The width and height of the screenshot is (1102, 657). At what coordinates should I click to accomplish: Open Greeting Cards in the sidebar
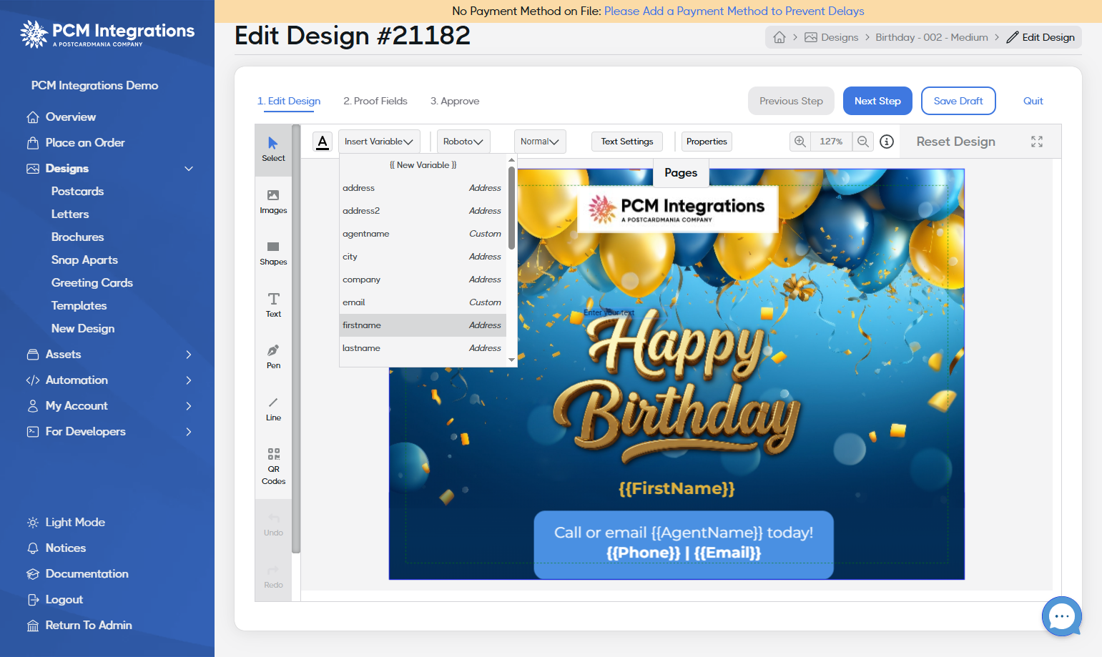(x=92, y=282)
